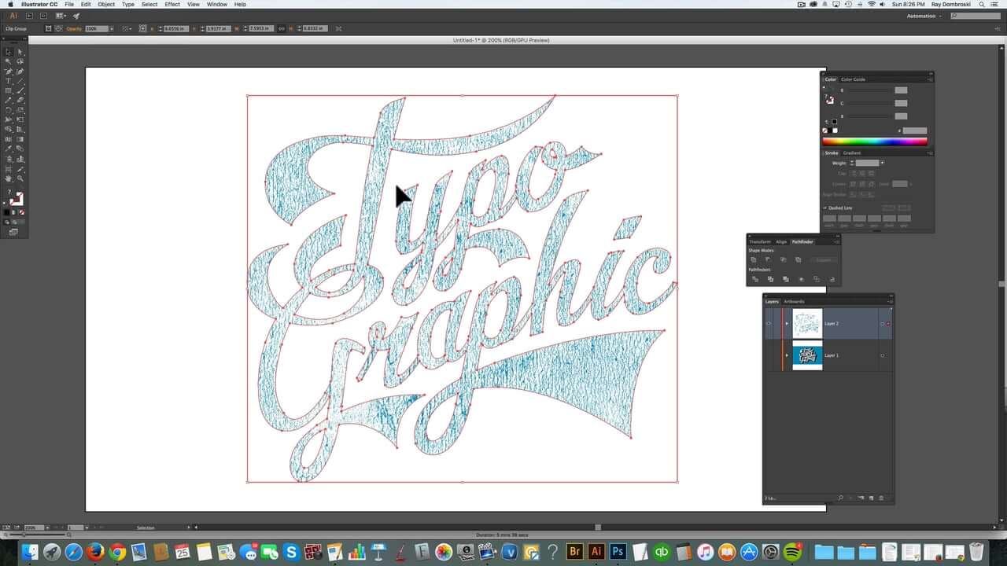Click the Layer 1 thumbnail
Viewport: 1007px width, 566px height.
click(807, 355)
